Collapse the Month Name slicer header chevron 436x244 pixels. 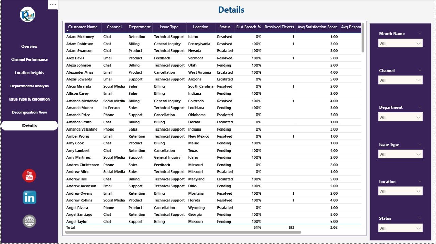[420, 33]
